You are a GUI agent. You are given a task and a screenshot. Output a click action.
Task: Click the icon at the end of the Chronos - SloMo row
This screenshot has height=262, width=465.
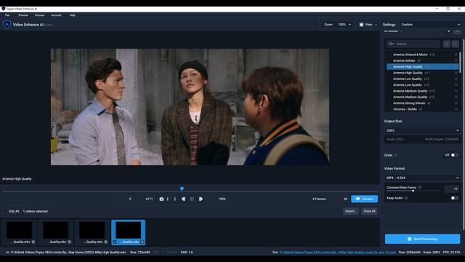(456, 109)
